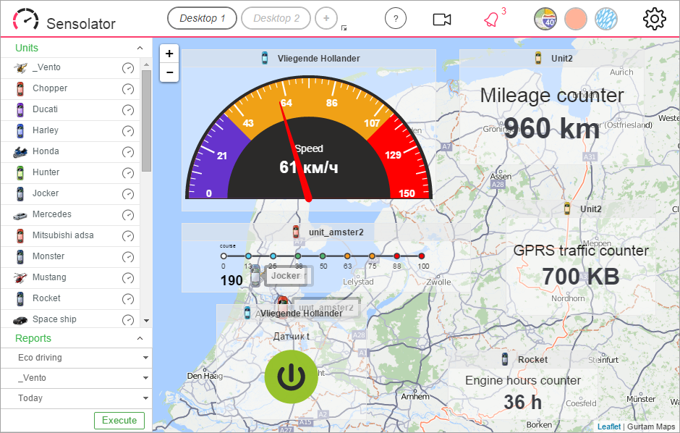Open the _Vento unit dropdown in Reports
The width and height of the screenshot is (680, 433).
tap(77, 378)
